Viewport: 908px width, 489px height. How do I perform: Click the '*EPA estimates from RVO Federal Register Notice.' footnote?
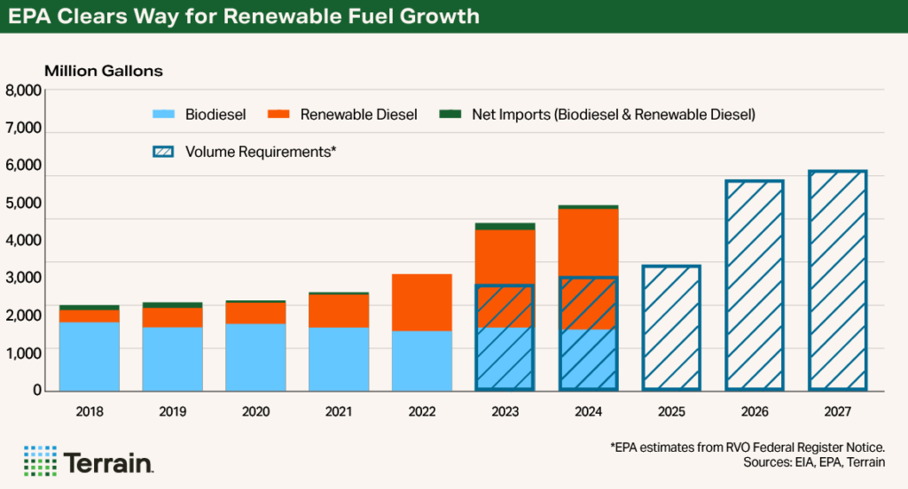tap(747, 447)
